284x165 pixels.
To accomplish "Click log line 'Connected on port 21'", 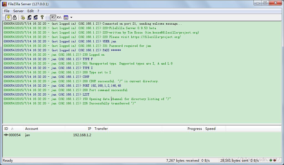I will (93, 24).
